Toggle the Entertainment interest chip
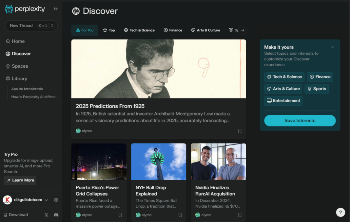 coord(283,101)
